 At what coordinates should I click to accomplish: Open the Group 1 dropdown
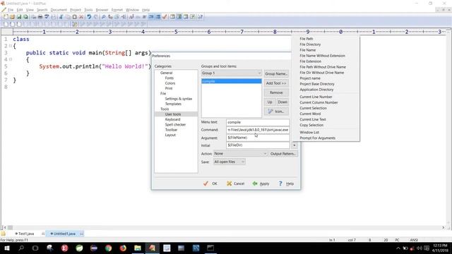coord(232,73)
